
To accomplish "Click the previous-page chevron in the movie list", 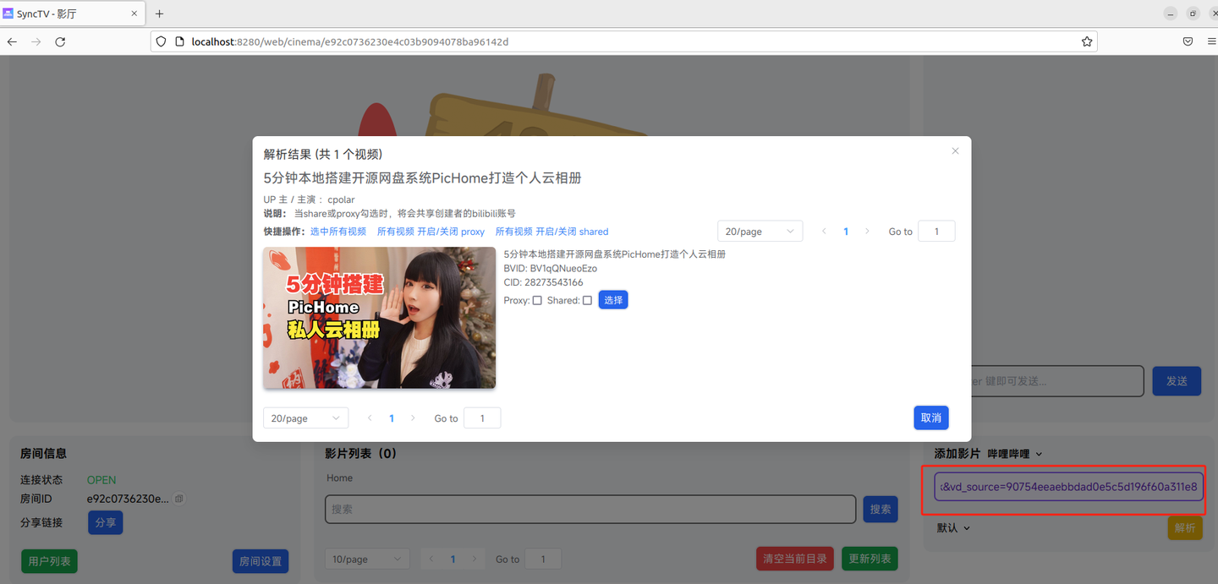I will (x=431, y=559).
